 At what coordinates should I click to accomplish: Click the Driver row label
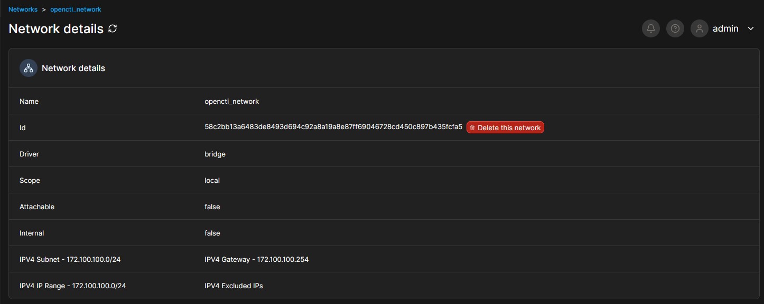click(29, 154)
